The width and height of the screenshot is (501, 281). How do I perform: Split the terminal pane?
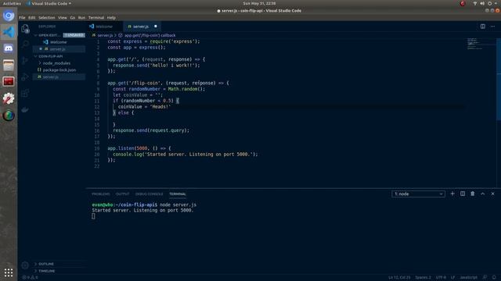pyautogui.click(x=463, y=194)
